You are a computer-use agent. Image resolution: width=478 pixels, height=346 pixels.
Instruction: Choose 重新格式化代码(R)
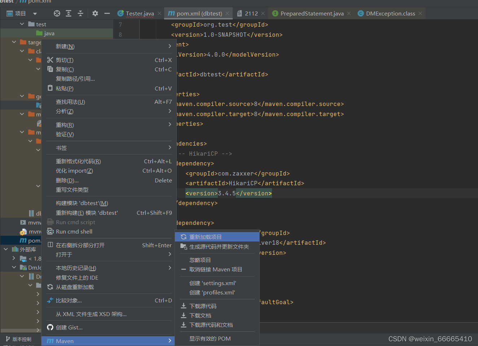point(108,161)
